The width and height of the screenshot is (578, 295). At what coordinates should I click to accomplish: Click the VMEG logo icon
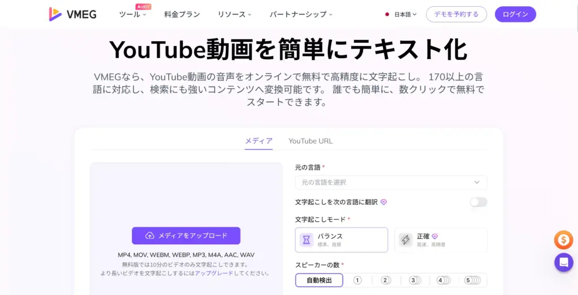pos(55,14)
